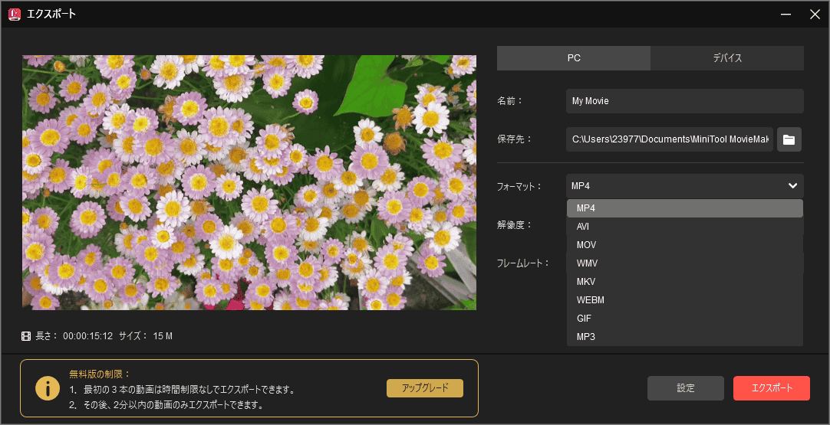
Task: Click the 長さ: 00:00:15:12 duration text
Action: tap(74, 336)
